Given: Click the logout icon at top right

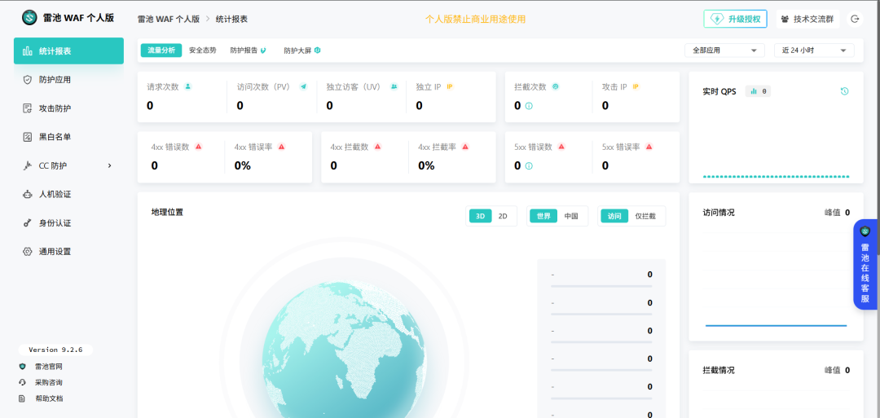Looking at the screenshot, I should click(855, 19).
